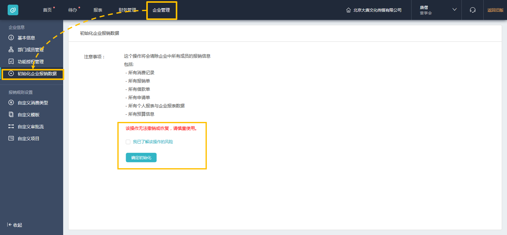Screen dimensions: 507x235
Task: Open the 企业管理 tab
Action: 161,10
